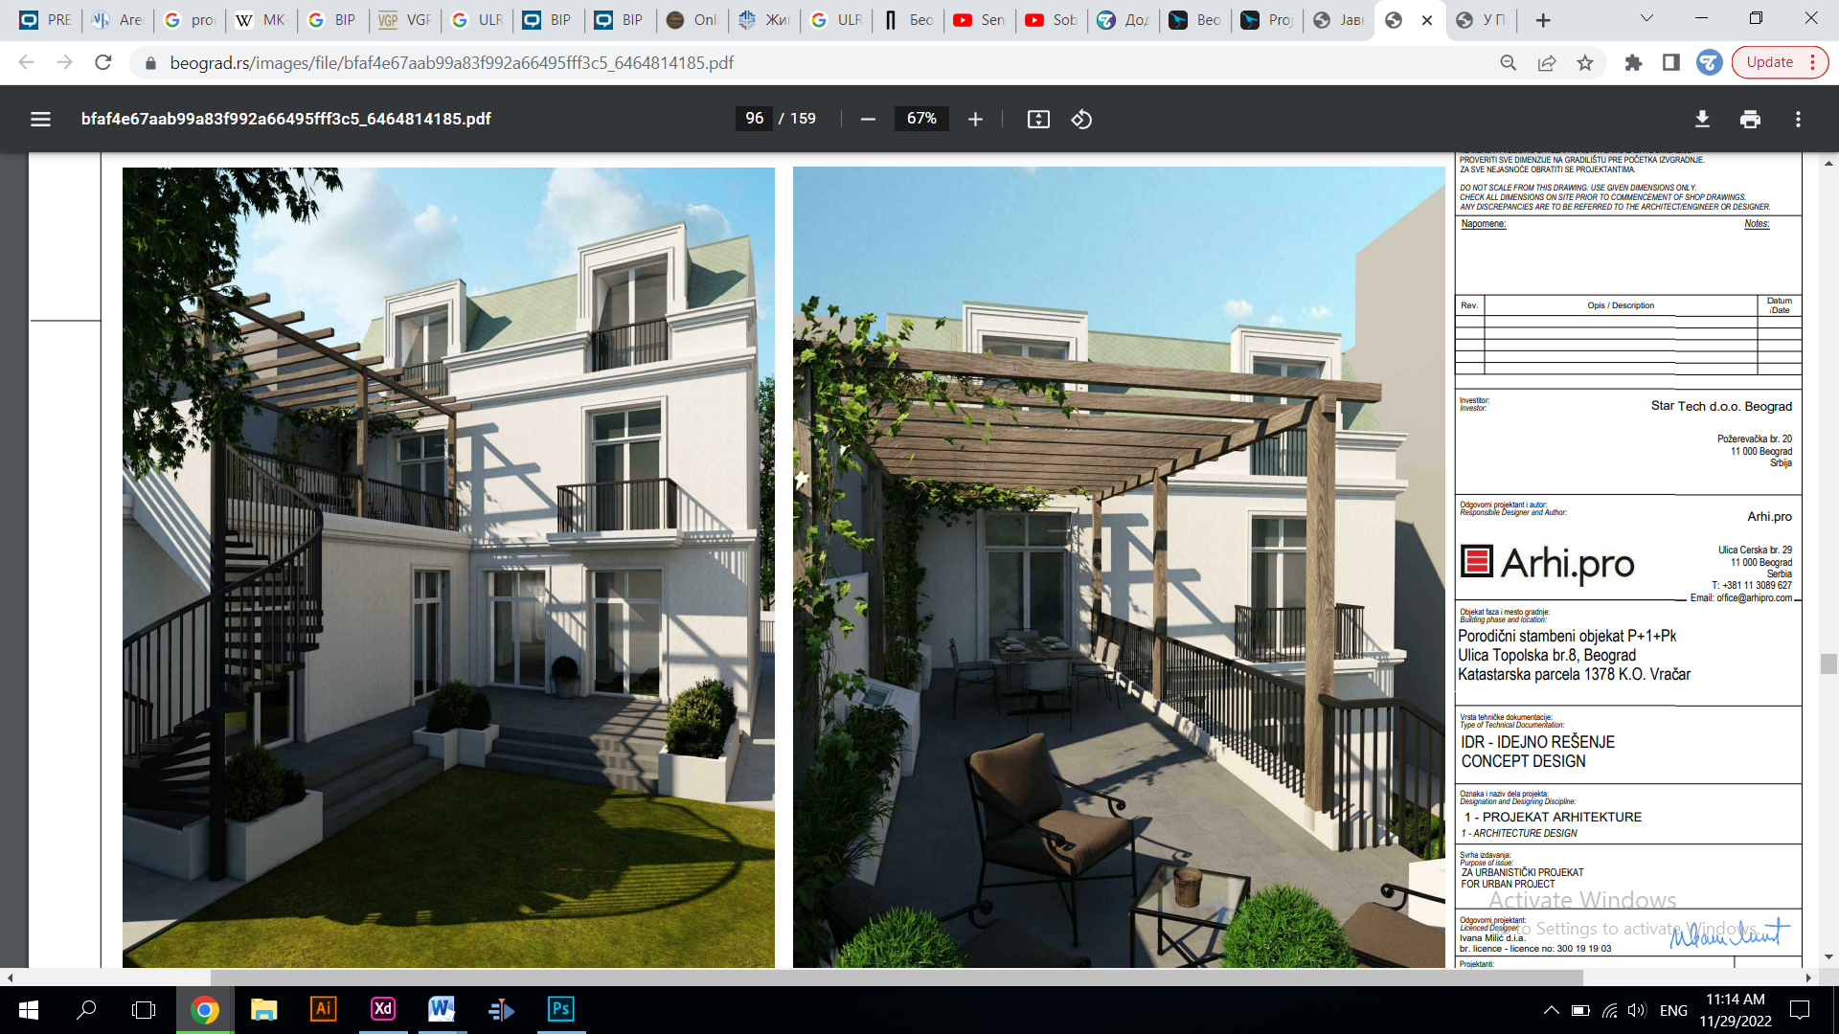The image size is (1839, 1034).
Task: Click the right pergola terrace rendering
Action: point(1119,567)
